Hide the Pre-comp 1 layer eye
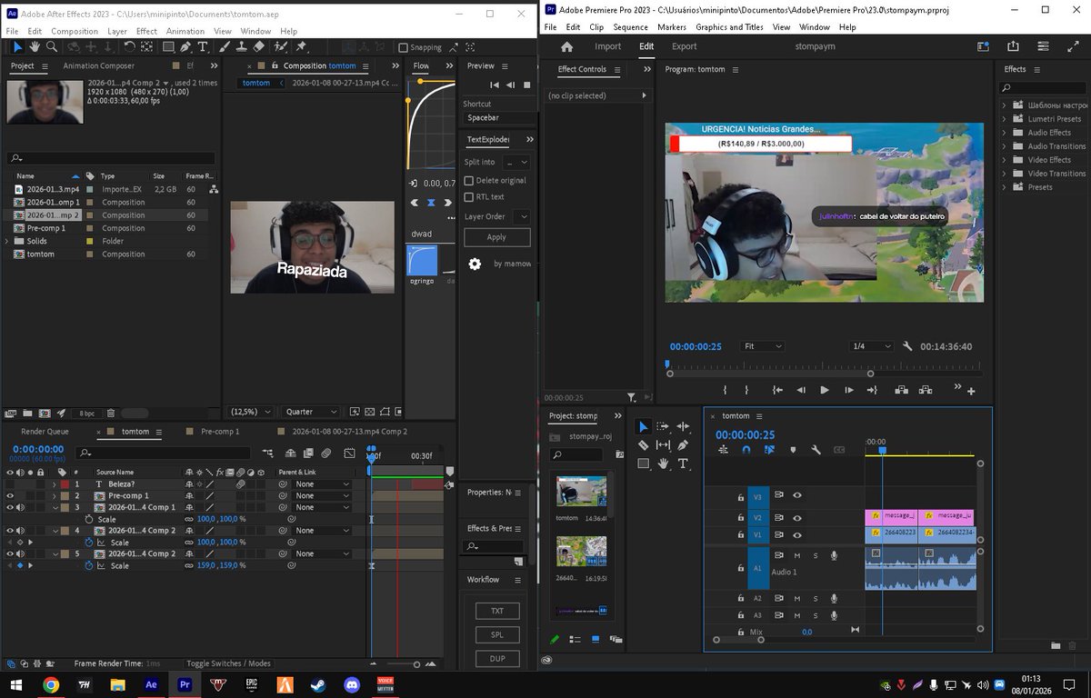 [10, 496]
